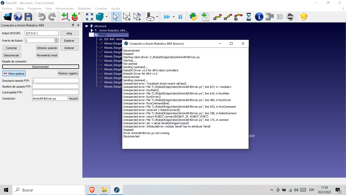Expand the Annin Robotics AR4 tree item
Viewport: 346px width, 195px height.
click(92, 30)
